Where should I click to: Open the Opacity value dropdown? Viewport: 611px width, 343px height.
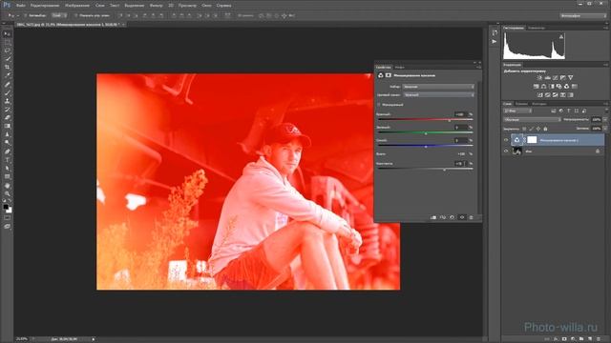tap(605, 120)
